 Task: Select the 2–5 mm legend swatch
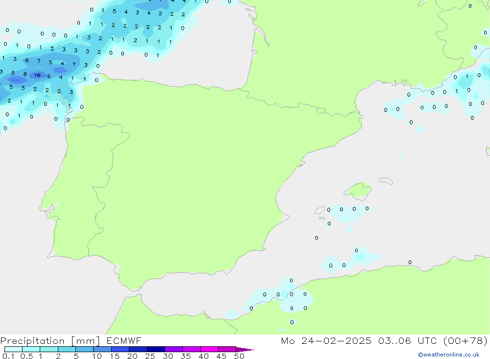[67, 349]
